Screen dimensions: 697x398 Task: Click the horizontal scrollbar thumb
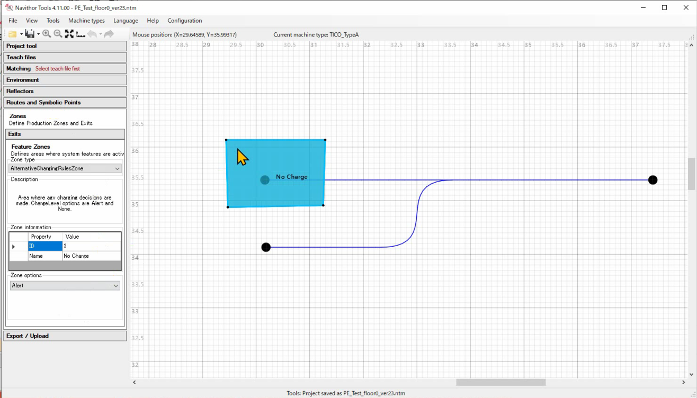tap(501, 382)
